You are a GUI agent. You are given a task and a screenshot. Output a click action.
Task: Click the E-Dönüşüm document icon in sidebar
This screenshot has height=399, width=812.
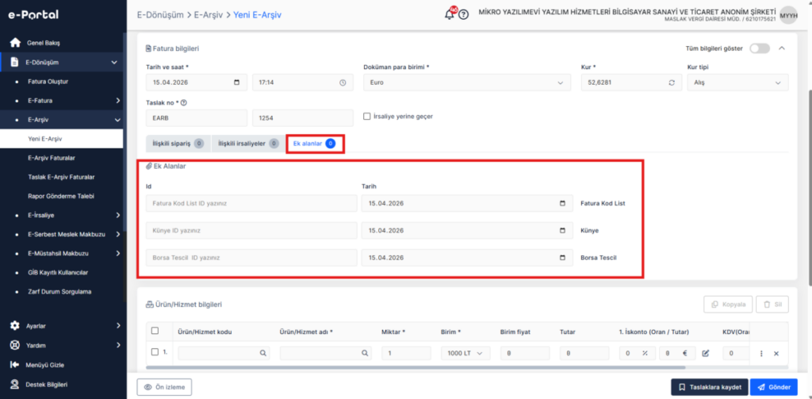click(x=15, y=62)
